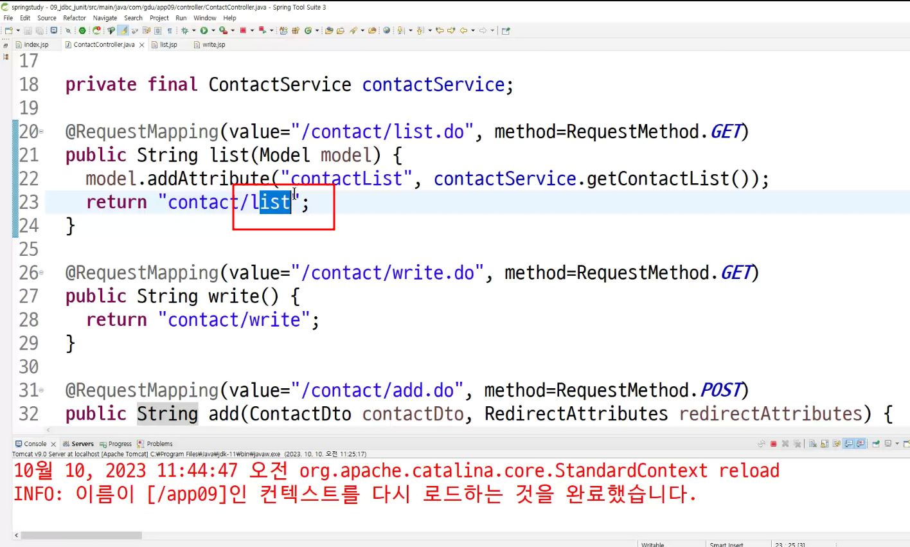
Task: Toggle Mark Occurrences highlighter button
Action: click(x=123, y=30)
